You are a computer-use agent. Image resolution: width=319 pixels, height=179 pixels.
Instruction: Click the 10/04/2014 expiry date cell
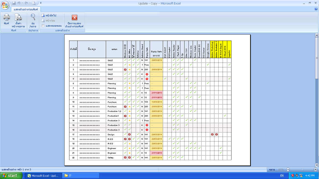[x=156, y=102]
